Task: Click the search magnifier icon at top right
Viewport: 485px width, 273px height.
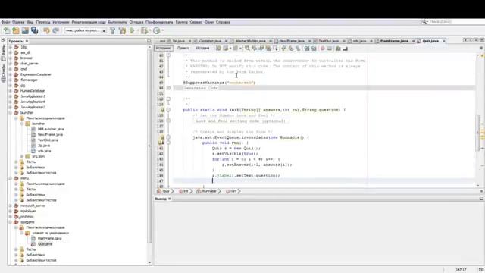Action: (x=424, y=22)
